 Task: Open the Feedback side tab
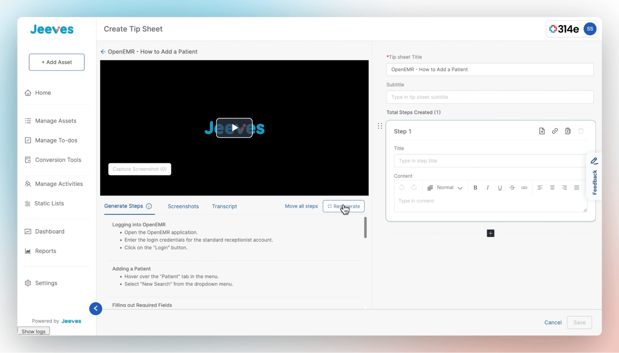tap(594, 176)
